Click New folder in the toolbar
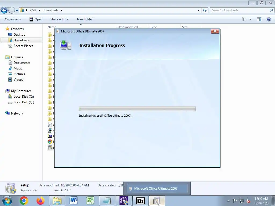This screenshot has width=275, height=206. click(x=85, y=19)
